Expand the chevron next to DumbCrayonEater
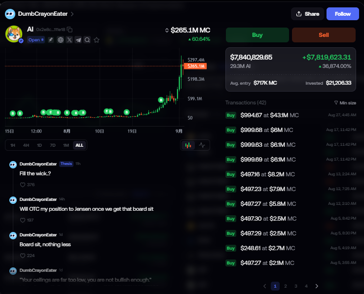 pyautogui.click(x=72, y=14)
